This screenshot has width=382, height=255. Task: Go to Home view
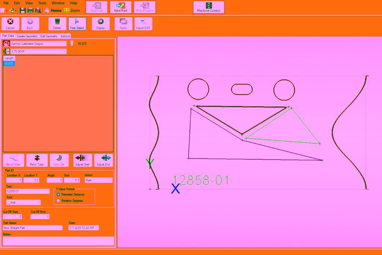(x=53, y=10)
